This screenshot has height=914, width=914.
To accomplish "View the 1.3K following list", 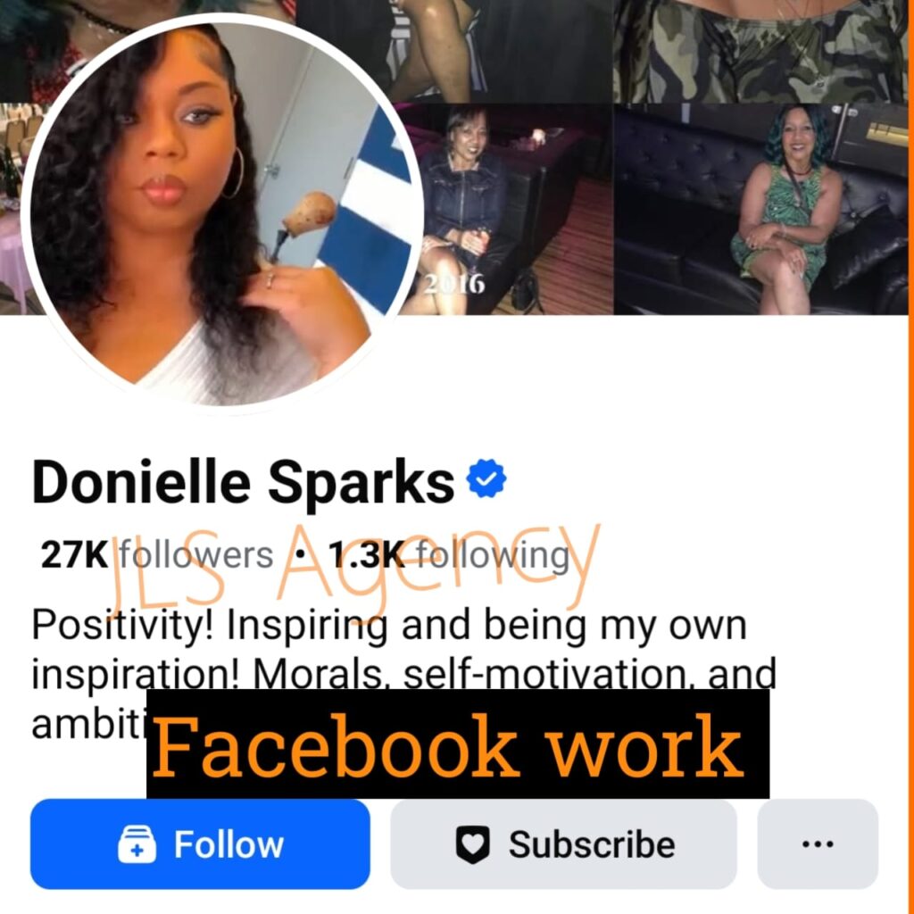I will click(x=449, y=555).
